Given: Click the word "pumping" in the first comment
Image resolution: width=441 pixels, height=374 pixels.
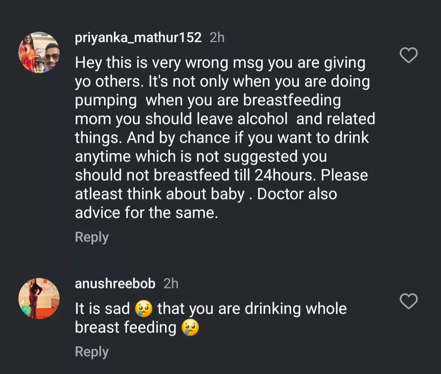Looking at the screenshot, I should (106, 100).
